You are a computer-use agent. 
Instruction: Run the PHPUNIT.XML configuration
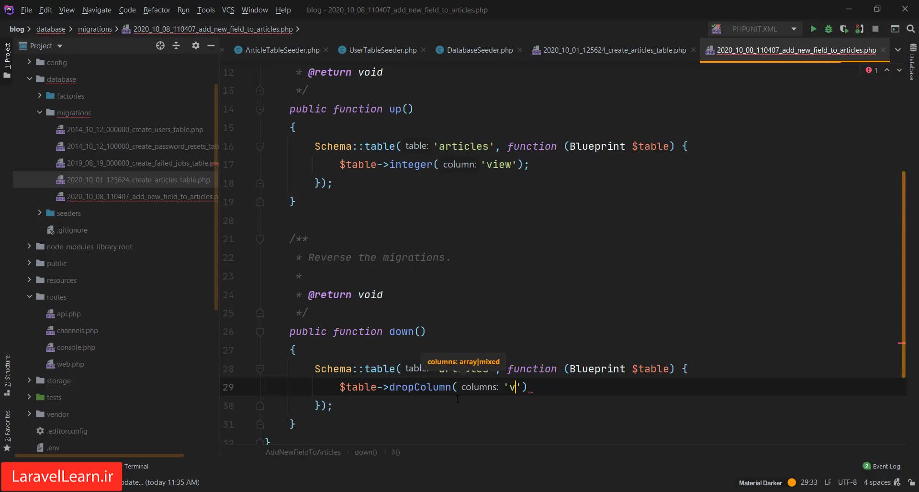pyautogui.click(x=813, y=29)
